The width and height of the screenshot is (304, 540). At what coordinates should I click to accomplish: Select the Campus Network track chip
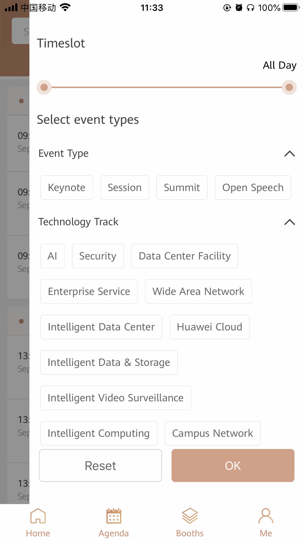[x=212, y=433]
